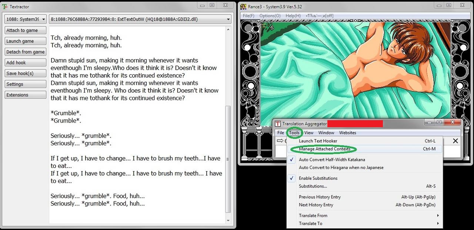
Task: Click Attach to game button
Action: (x=26, y=30)
